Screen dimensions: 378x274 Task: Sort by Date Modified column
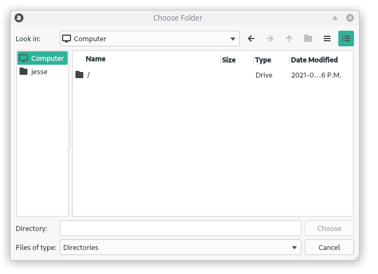tap(314, 60)
